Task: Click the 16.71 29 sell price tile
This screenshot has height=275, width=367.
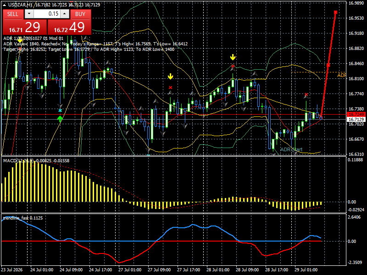Action: click(x=25, y=27)
